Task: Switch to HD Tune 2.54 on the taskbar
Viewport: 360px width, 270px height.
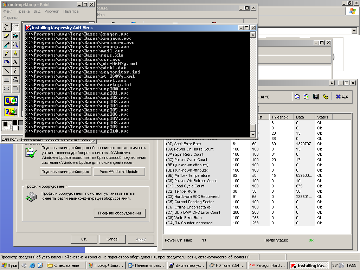Action: point(227,265)
